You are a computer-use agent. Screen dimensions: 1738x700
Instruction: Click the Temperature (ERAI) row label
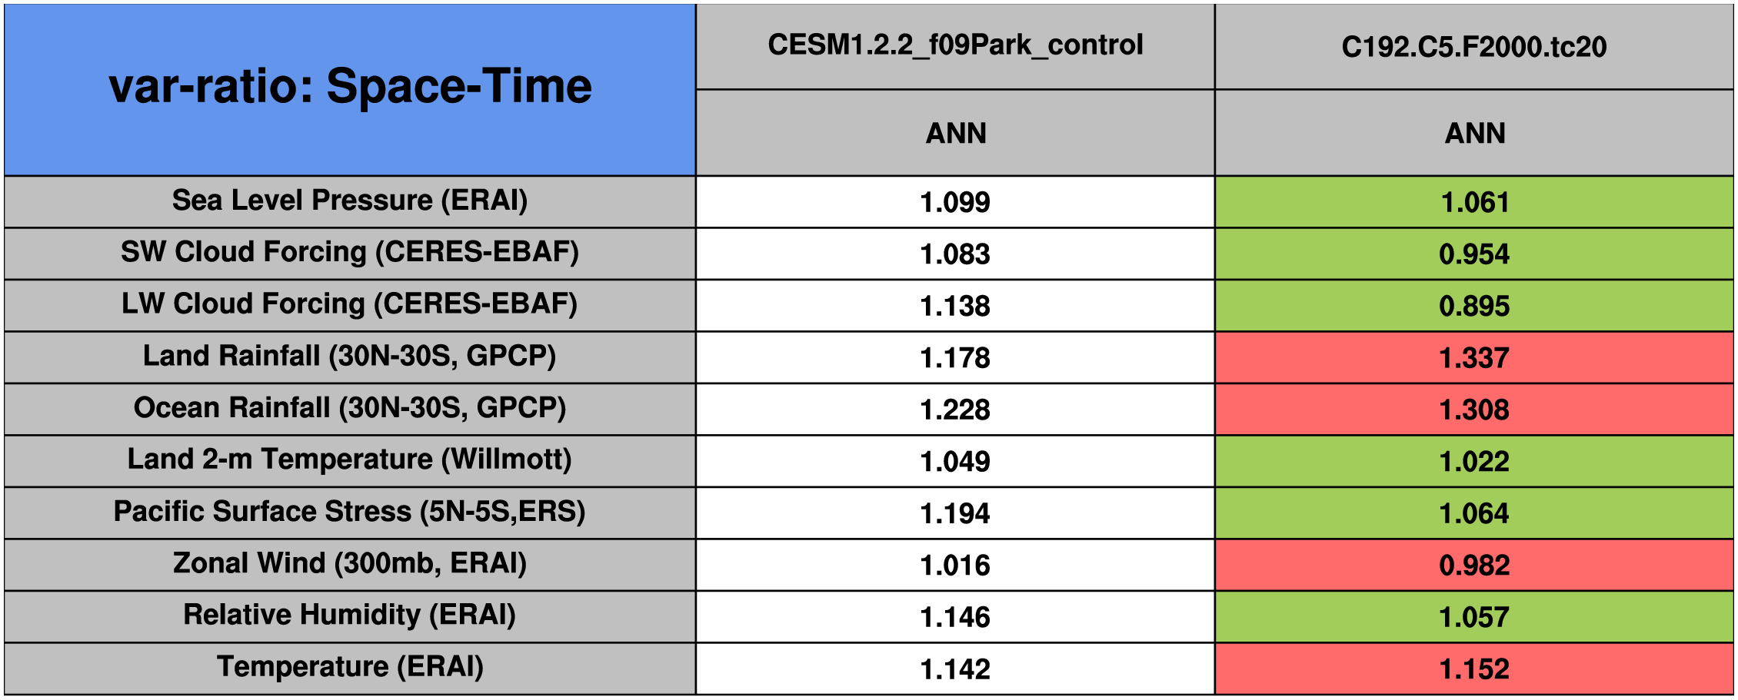350,667
